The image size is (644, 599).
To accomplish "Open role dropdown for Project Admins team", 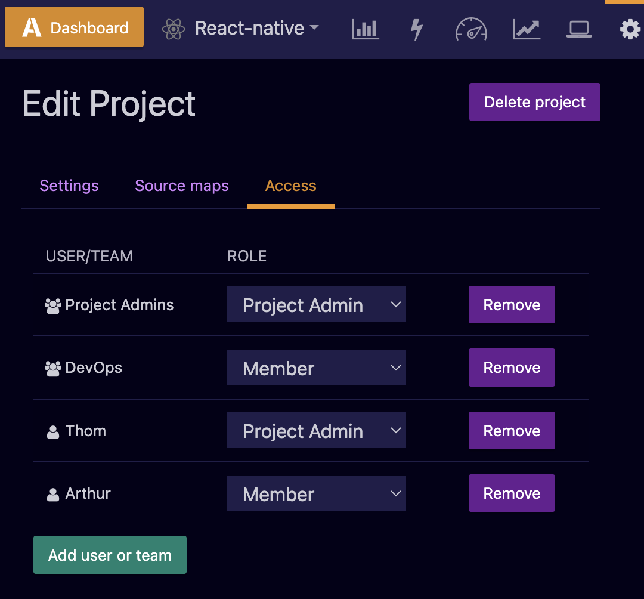I will [x=316, y=304].
